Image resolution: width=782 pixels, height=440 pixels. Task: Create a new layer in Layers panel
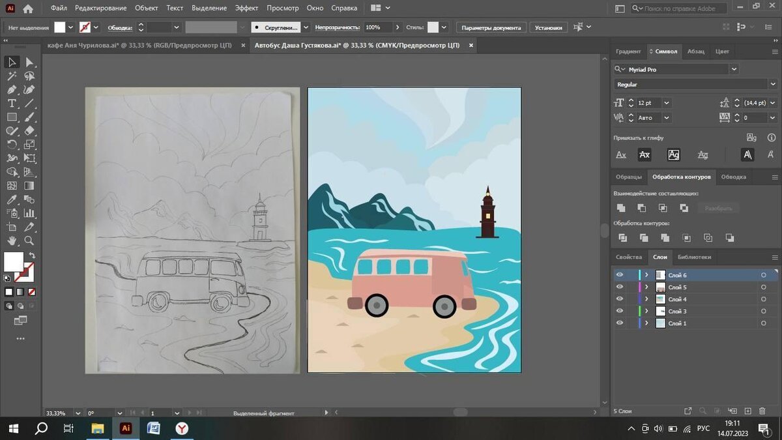(x=747, y=411)
